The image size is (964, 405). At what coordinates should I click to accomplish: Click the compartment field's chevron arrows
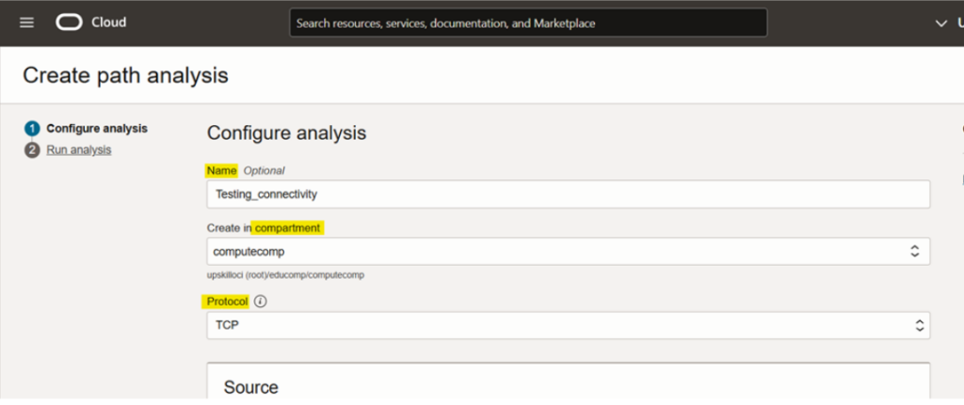[x=913, y=251]
